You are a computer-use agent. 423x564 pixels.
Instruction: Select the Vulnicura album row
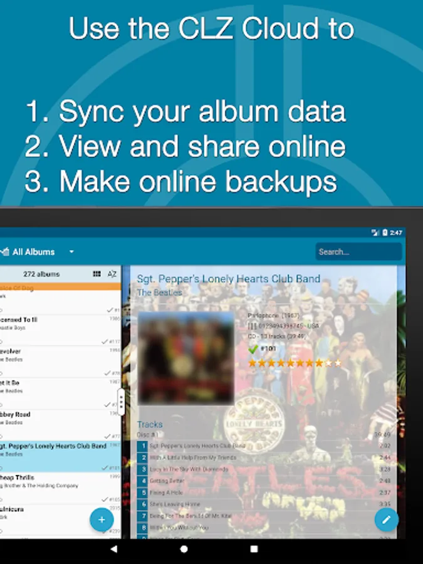[x=60, y=520]
